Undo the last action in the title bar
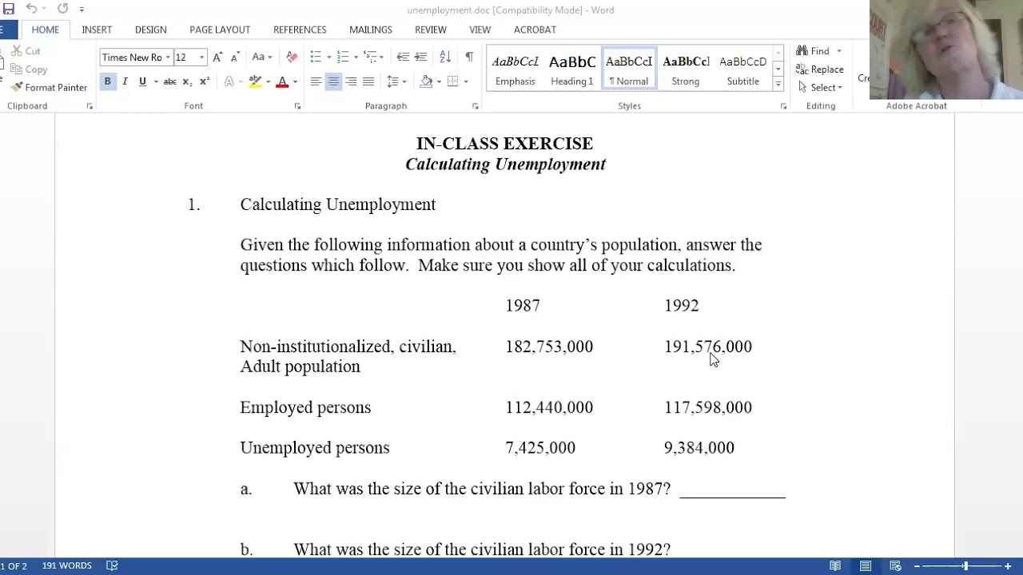The height and width of the screenshot is (575, 1023). point(31,9)
